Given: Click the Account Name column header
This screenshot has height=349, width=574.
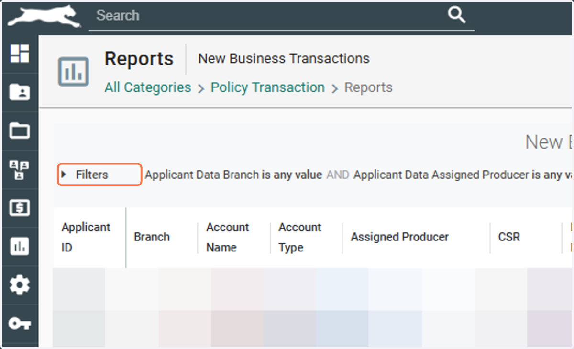Looking at the screenshot, I should pyautogui.click(x=228, y=237).
